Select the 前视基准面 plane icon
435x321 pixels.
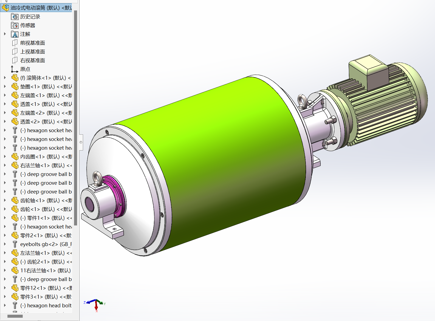point(15,43)
